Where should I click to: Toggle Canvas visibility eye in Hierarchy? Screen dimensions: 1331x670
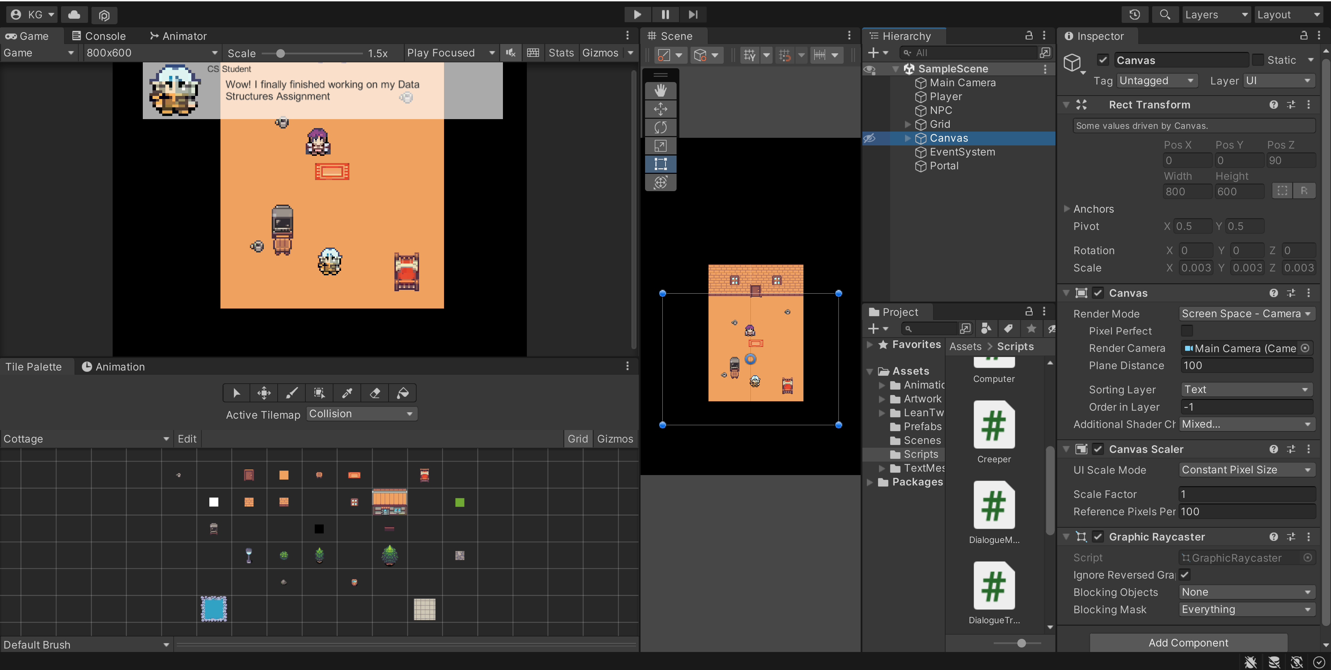click(x=870, y=139)
